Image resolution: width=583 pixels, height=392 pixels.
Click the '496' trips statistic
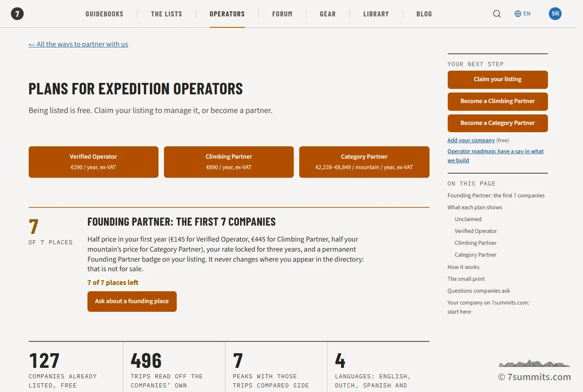coord(146,361)
